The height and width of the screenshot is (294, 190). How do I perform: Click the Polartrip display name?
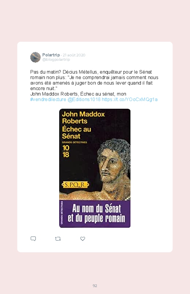pyautogui.click(x=51, y=55)
